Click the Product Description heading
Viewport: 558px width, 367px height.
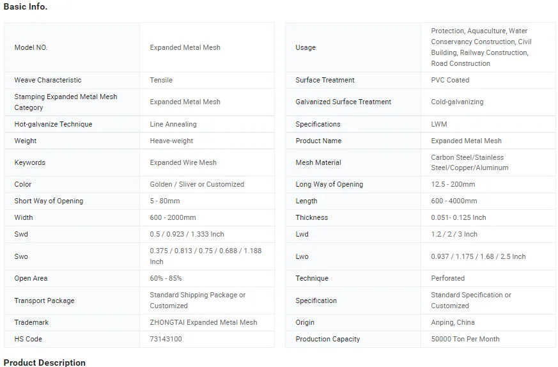point(45,363)
